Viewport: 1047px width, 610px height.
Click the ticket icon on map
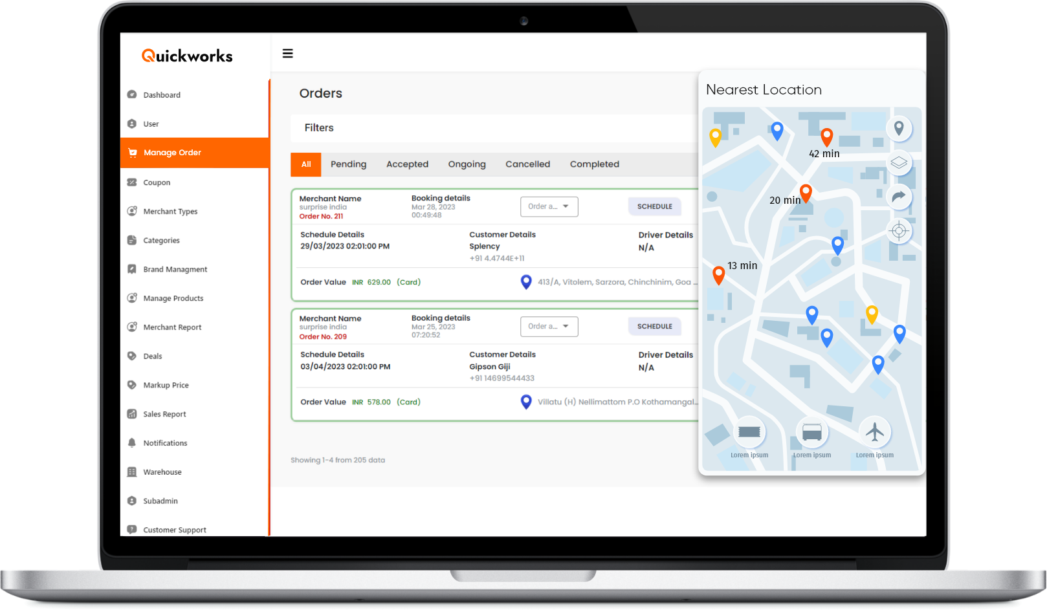[749, 432]
